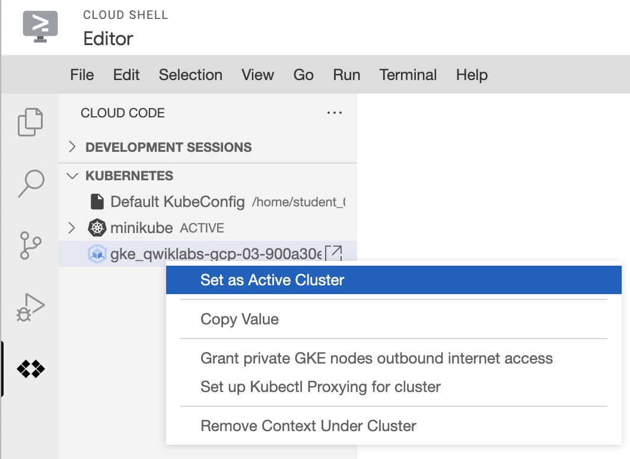The width and height of the screenshot is (630, 459).
Task: Collapse the Kubernetes section
Action: coord(72,176)
